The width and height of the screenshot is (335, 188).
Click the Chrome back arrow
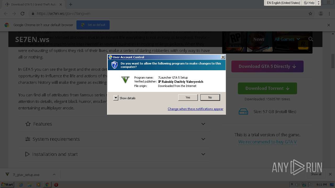(x=6, y=14)
